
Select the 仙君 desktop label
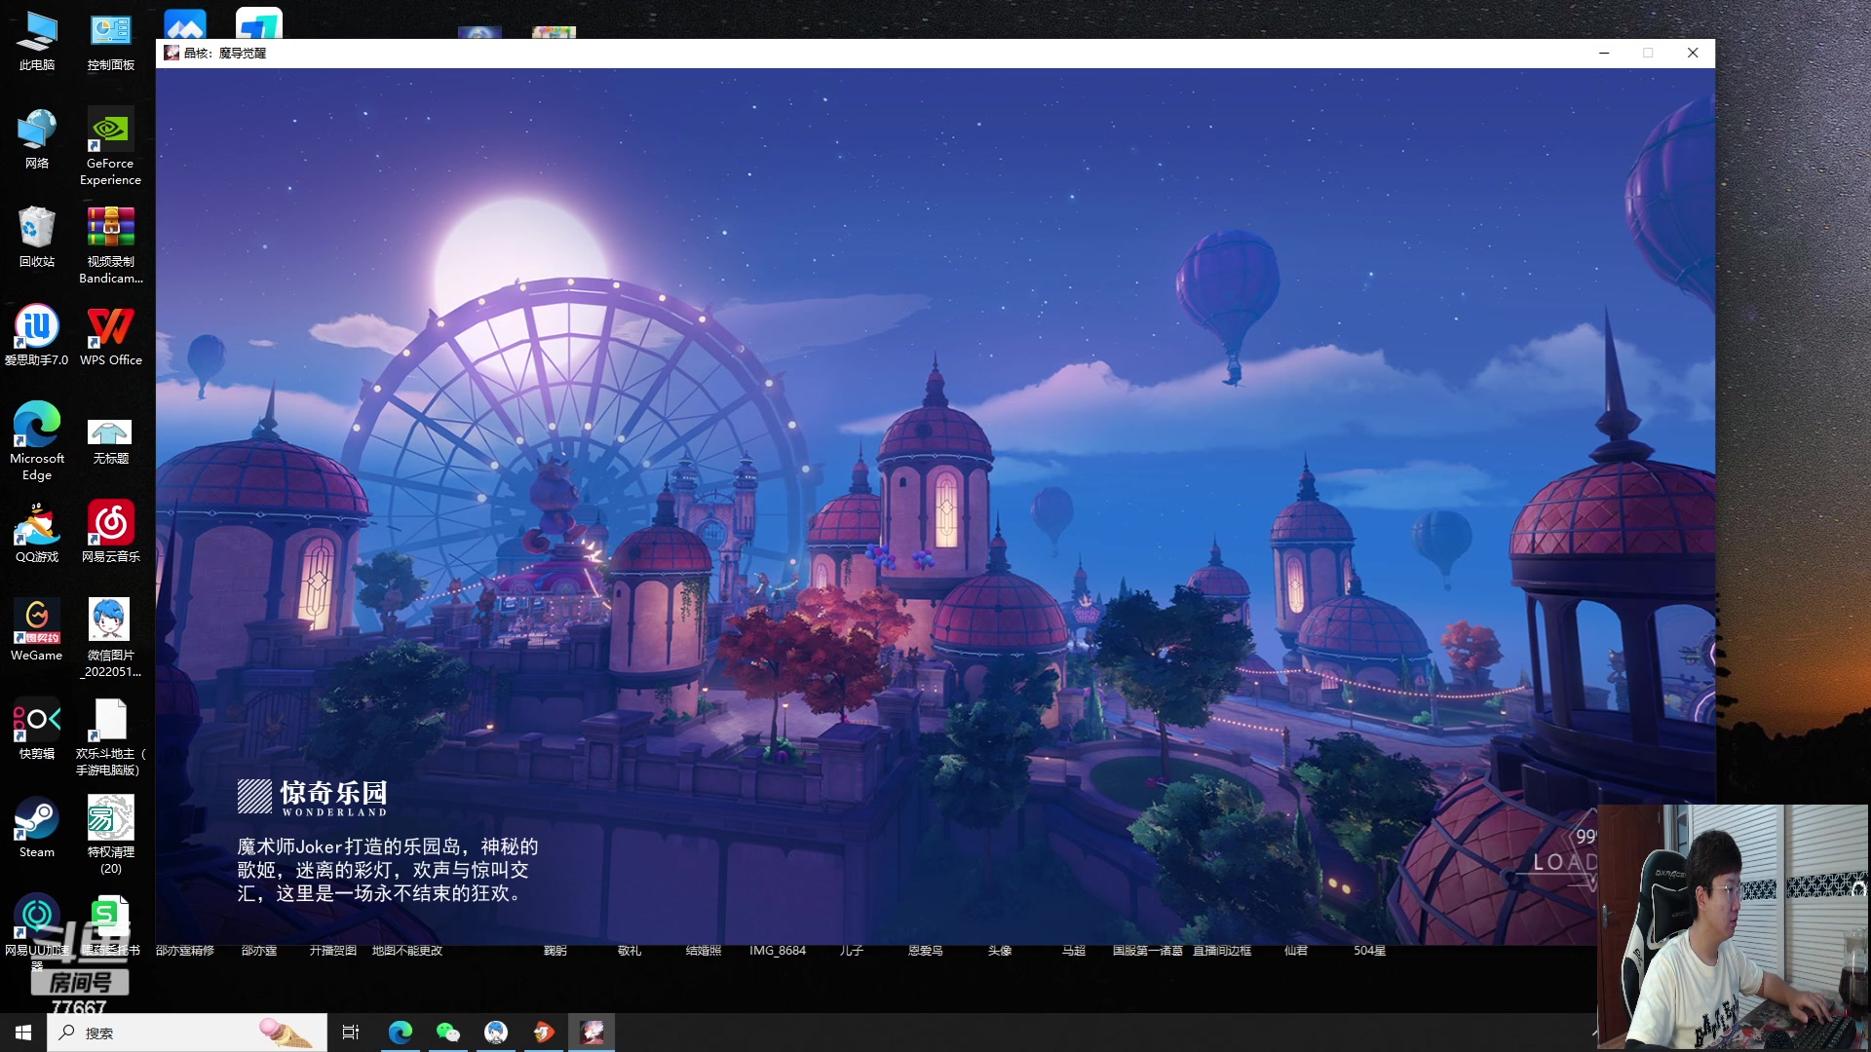pos(1296,951)
